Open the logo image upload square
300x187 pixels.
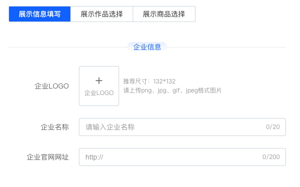pos(99,86)
